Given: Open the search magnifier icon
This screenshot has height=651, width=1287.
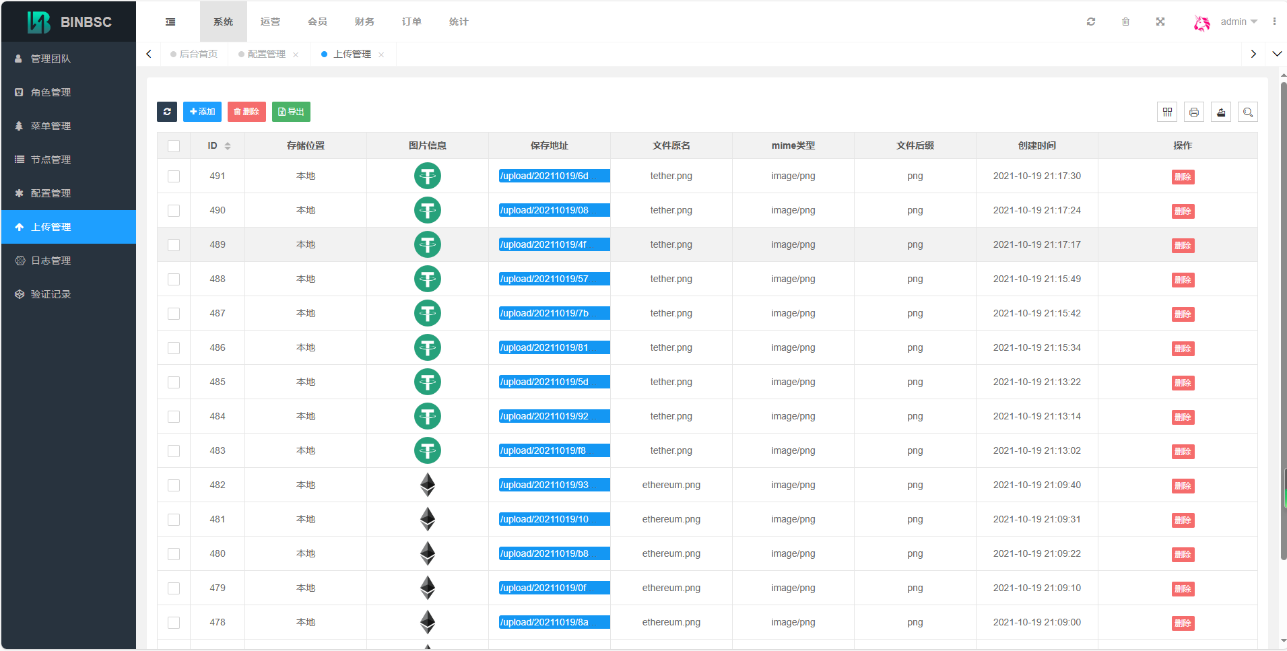Looking at the screenshot, I should tap(1247, 112).
